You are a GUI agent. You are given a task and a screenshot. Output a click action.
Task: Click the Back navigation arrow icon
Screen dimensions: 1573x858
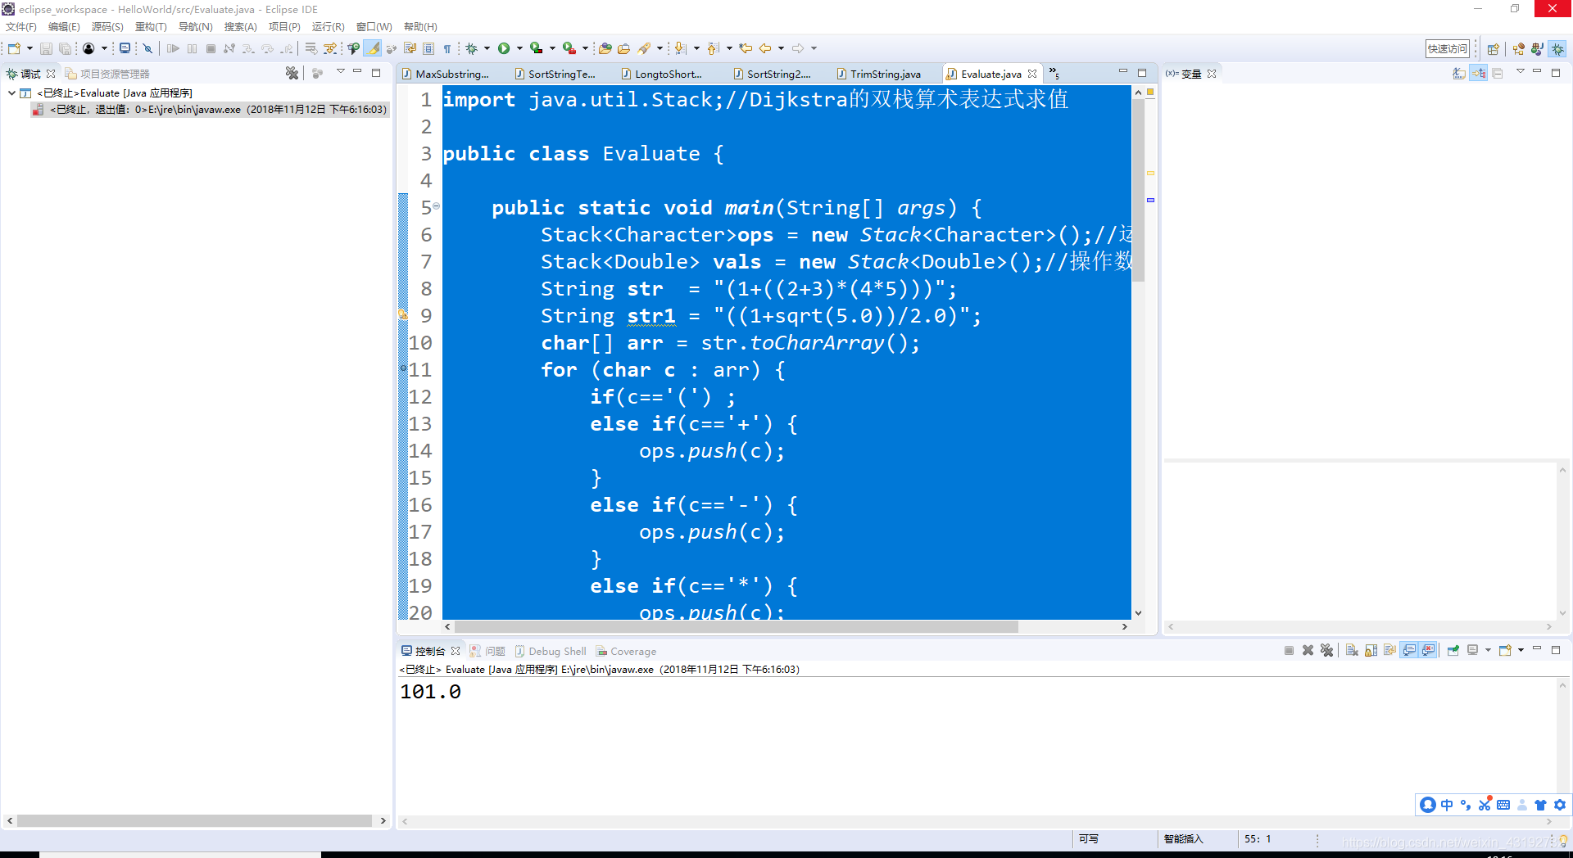(765, 49)
